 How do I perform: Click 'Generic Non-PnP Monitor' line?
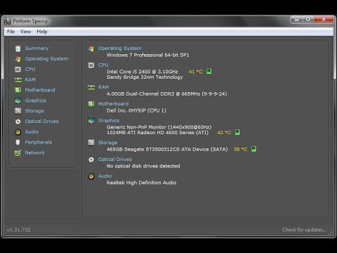pyautogui.click(x=159, y=127)
